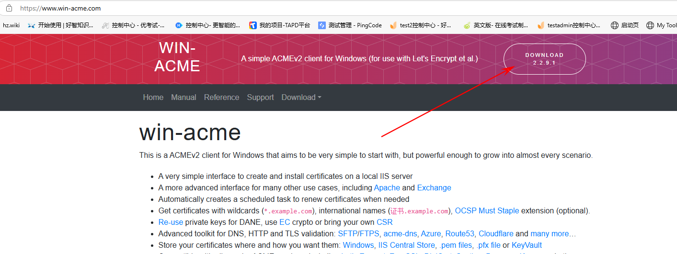Follow the Exchange link
677x254 pixels.
(434, 188)
